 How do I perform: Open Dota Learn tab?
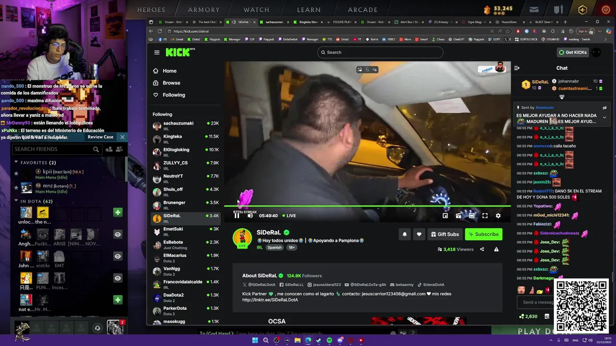(x=309, y=10)
